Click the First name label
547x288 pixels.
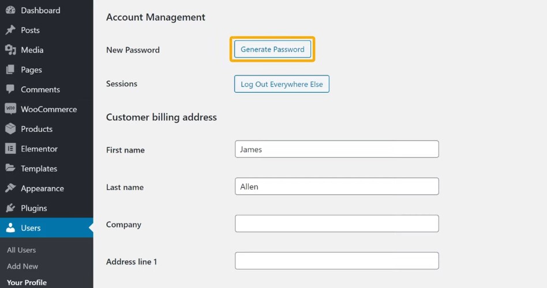[125, 150]
